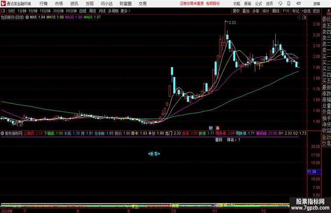The width and height of the screenshot is (331, 213).
Task: Click the 包钢股份 stock name in title bar
Action: pyautogui.click(x=213, y=3)
